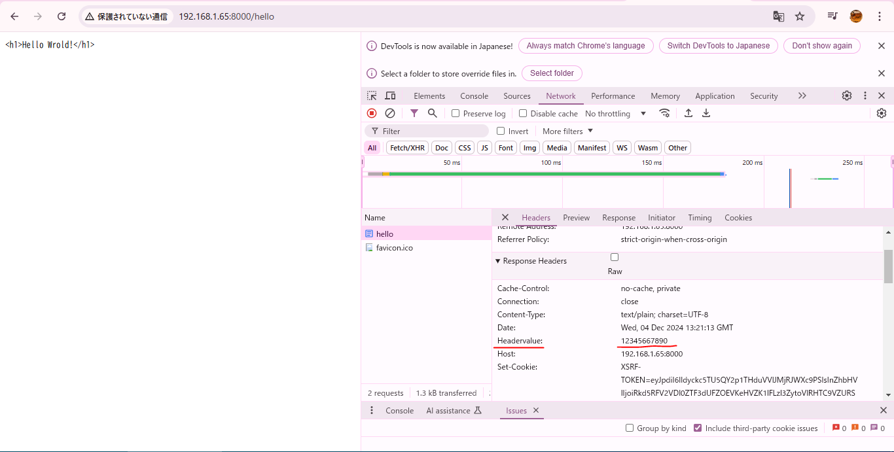Select the favicon.ico request row
Viewport: 894px width, 452px height.
coord(426,247)
